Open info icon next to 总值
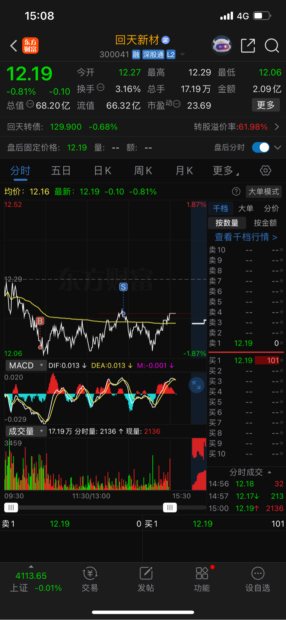286x620 pixels. (x=30, y=104)
